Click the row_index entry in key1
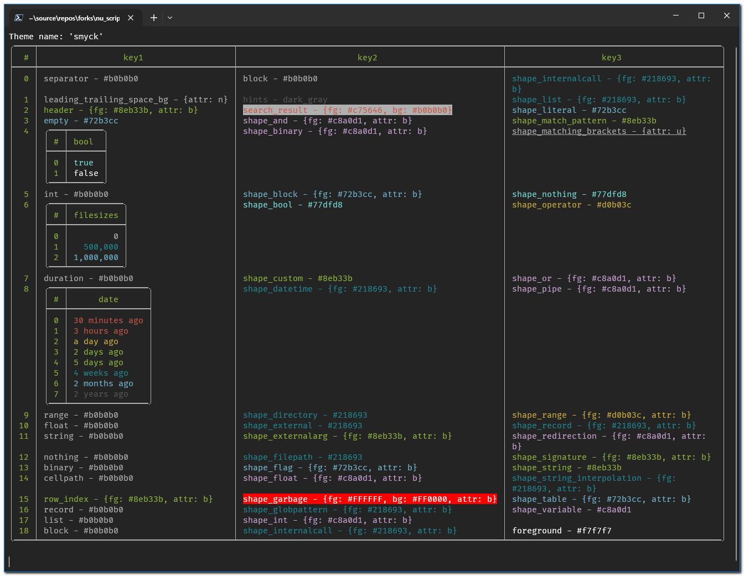 [128, 499]
